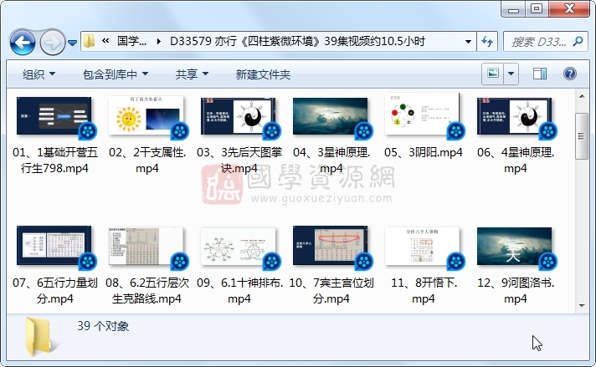Click the Forward navigation arrow
The height and width of the screenshot is (367, 596).
coord(53,42)
